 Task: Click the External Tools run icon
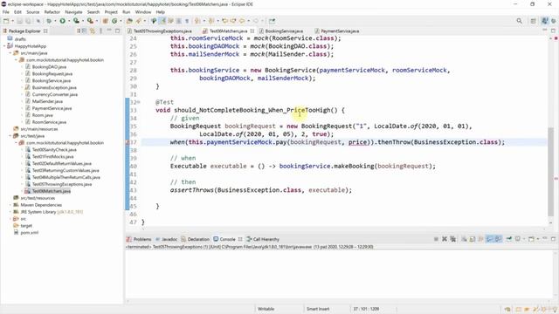click(90, 21)
